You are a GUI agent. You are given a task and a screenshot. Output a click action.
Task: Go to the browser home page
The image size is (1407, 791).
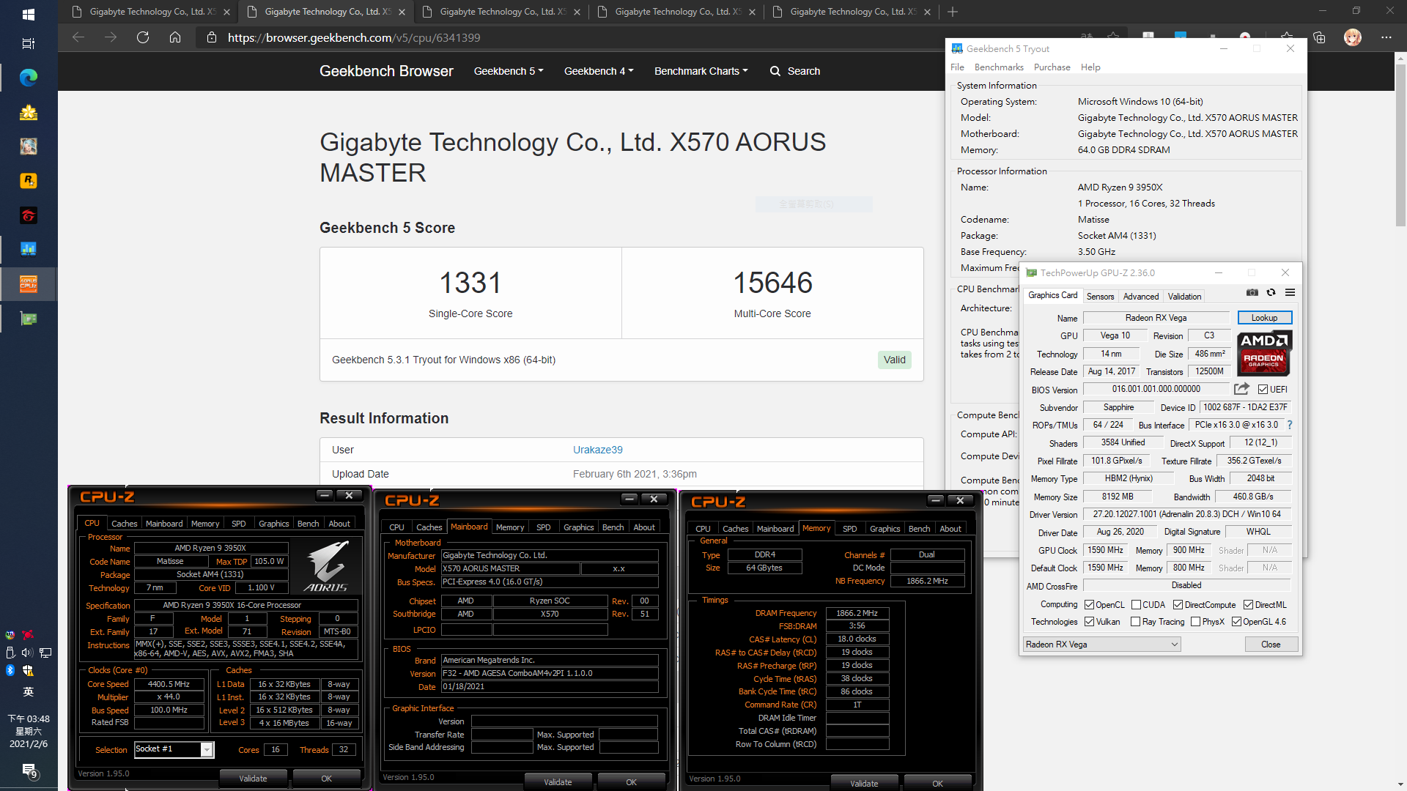click(175, 37)
